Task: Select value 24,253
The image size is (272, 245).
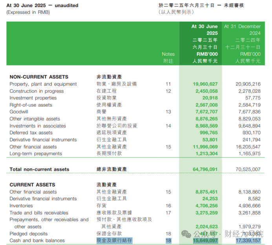Action: coord(210,199)
